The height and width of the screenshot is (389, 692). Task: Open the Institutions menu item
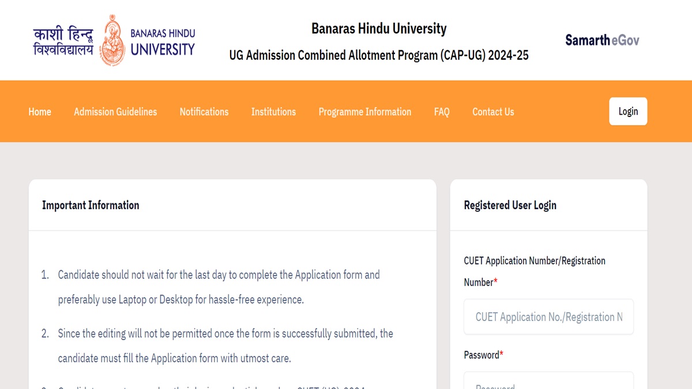pyautogui.click(x=273, y=112)
